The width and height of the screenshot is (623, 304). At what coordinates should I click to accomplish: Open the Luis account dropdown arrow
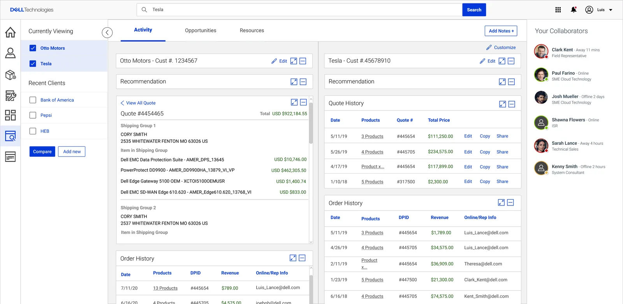(611, 10)
